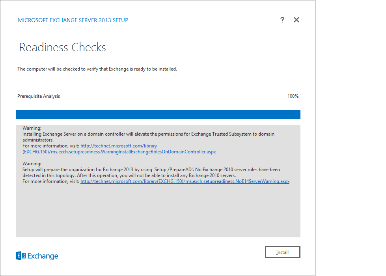The width and height of the screenshot is (386, 276).
Task: Click the Prerequisite Analysis label
Action: click(x=39, y=96)
